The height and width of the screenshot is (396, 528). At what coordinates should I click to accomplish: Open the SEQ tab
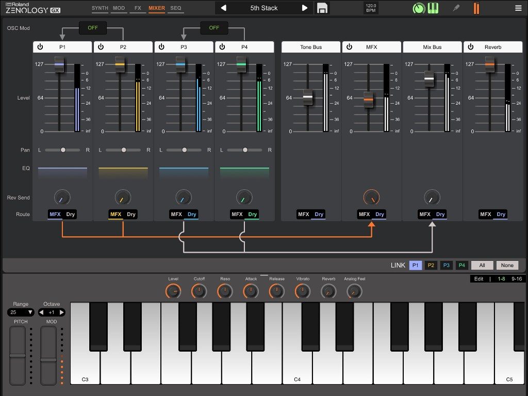point(175,8)
